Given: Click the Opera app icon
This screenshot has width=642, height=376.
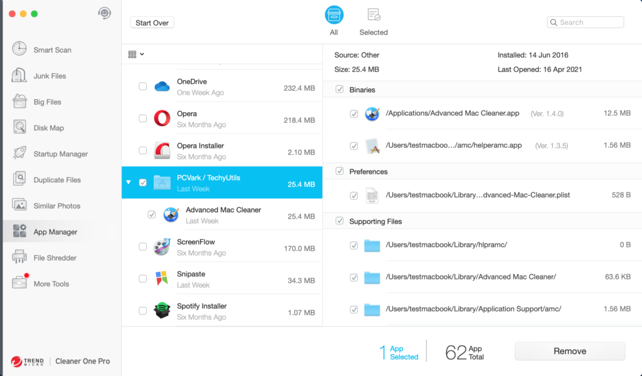Looking at the screenshot, I should point(162,118).
